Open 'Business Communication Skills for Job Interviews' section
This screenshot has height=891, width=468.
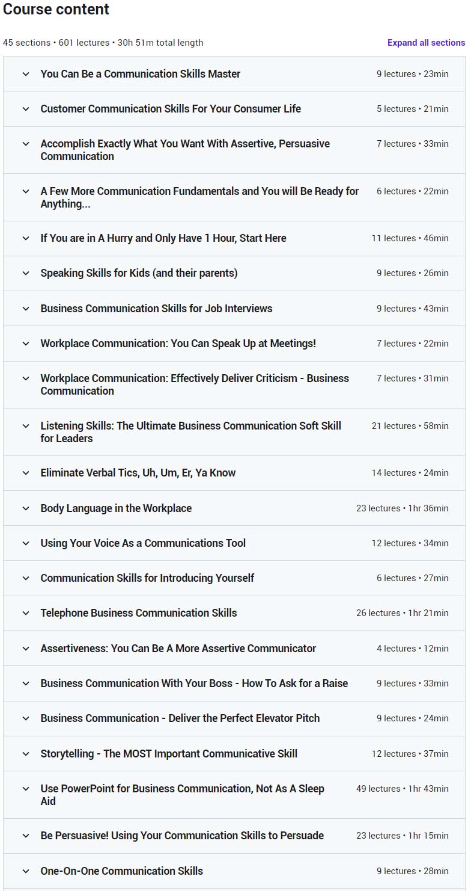point(156,309)
